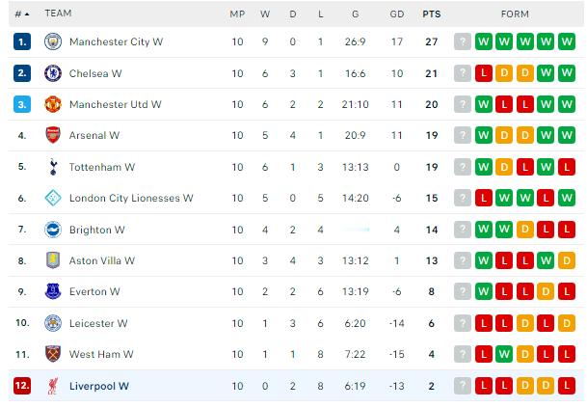
Task: Click Tottenham W orange D form badge
Action: [504, 167]
